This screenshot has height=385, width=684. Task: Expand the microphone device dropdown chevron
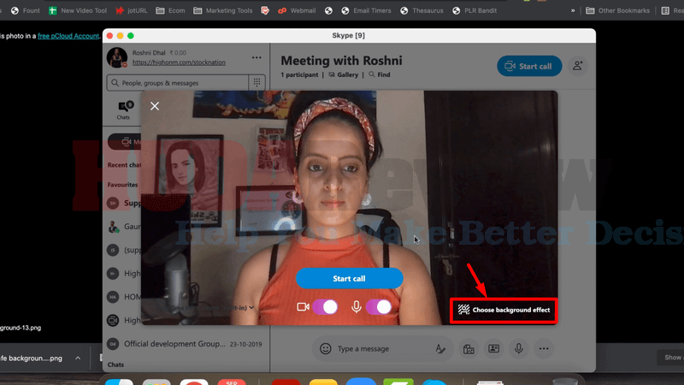click(x=251, y=308)
